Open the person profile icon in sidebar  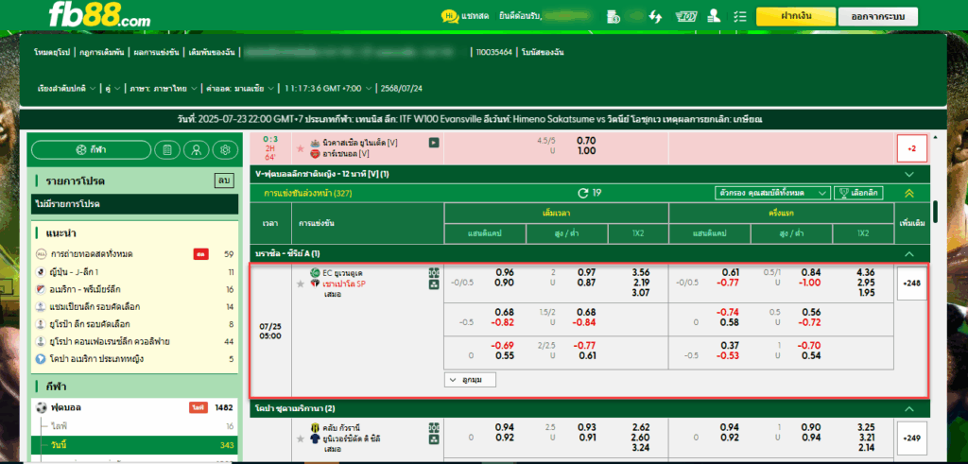[197, 149]
